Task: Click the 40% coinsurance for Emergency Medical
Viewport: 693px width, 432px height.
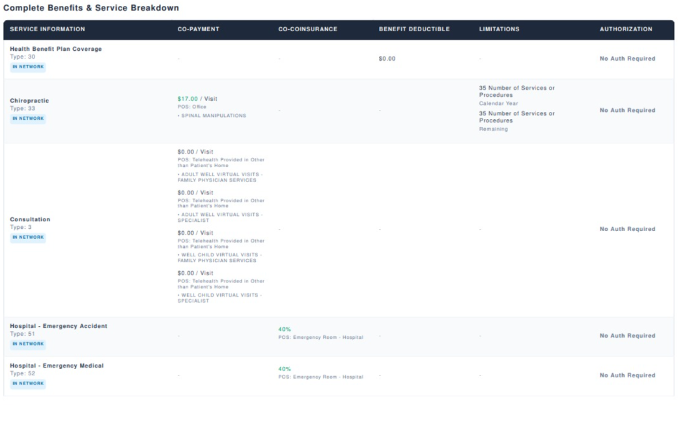Action: [x=285, y=369]
